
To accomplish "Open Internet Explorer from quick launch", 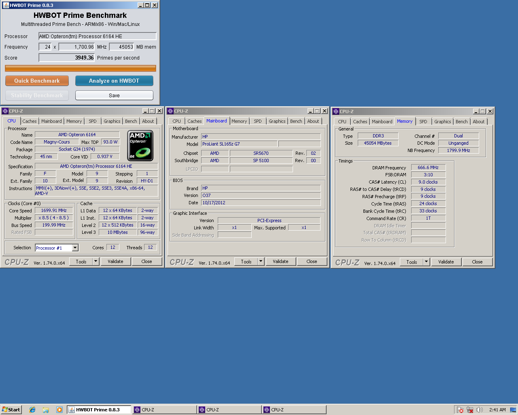I will [32, 410].
